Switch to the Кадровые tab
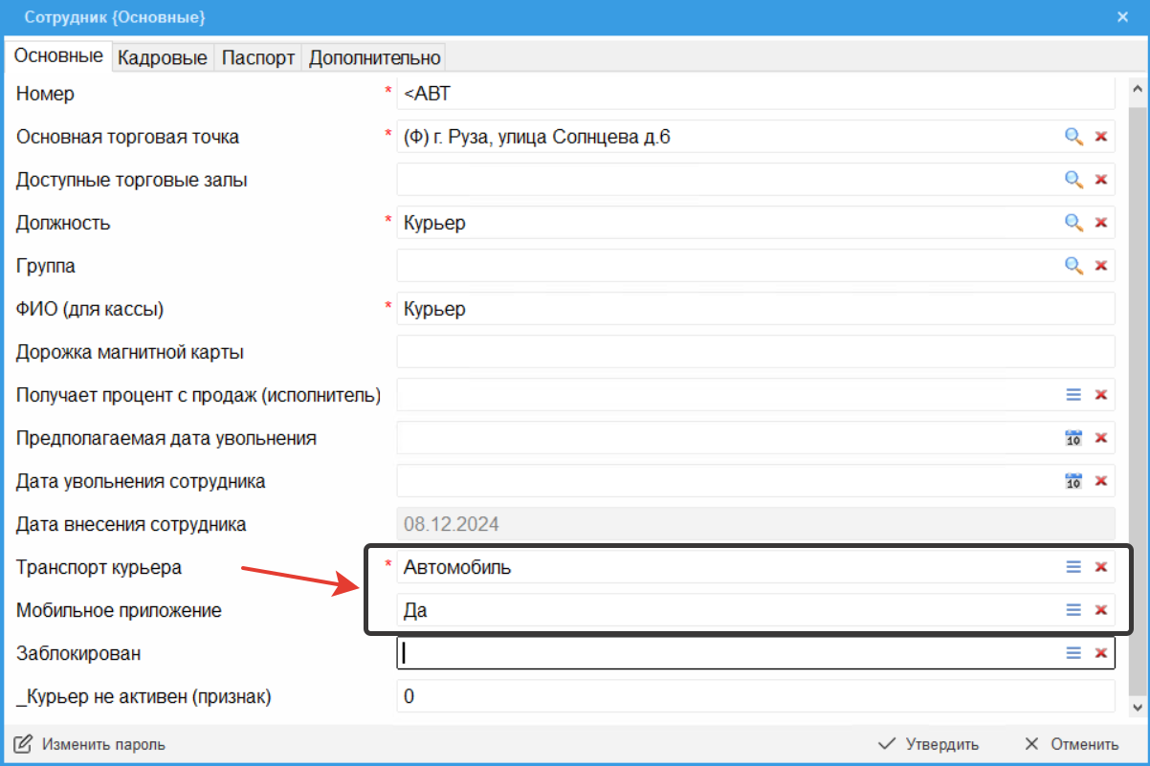This screenshot has height=766, width=1150. (162, 57)
